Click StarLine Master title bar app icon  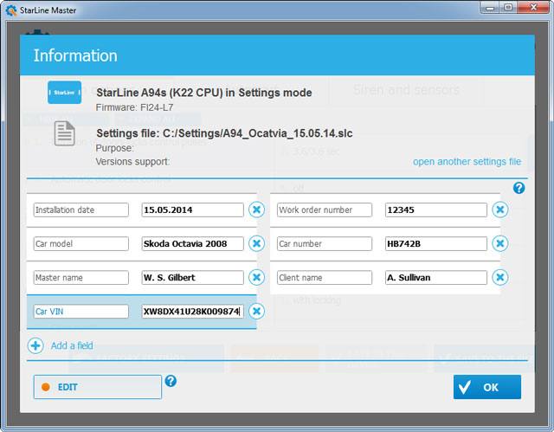coord(11,10)
